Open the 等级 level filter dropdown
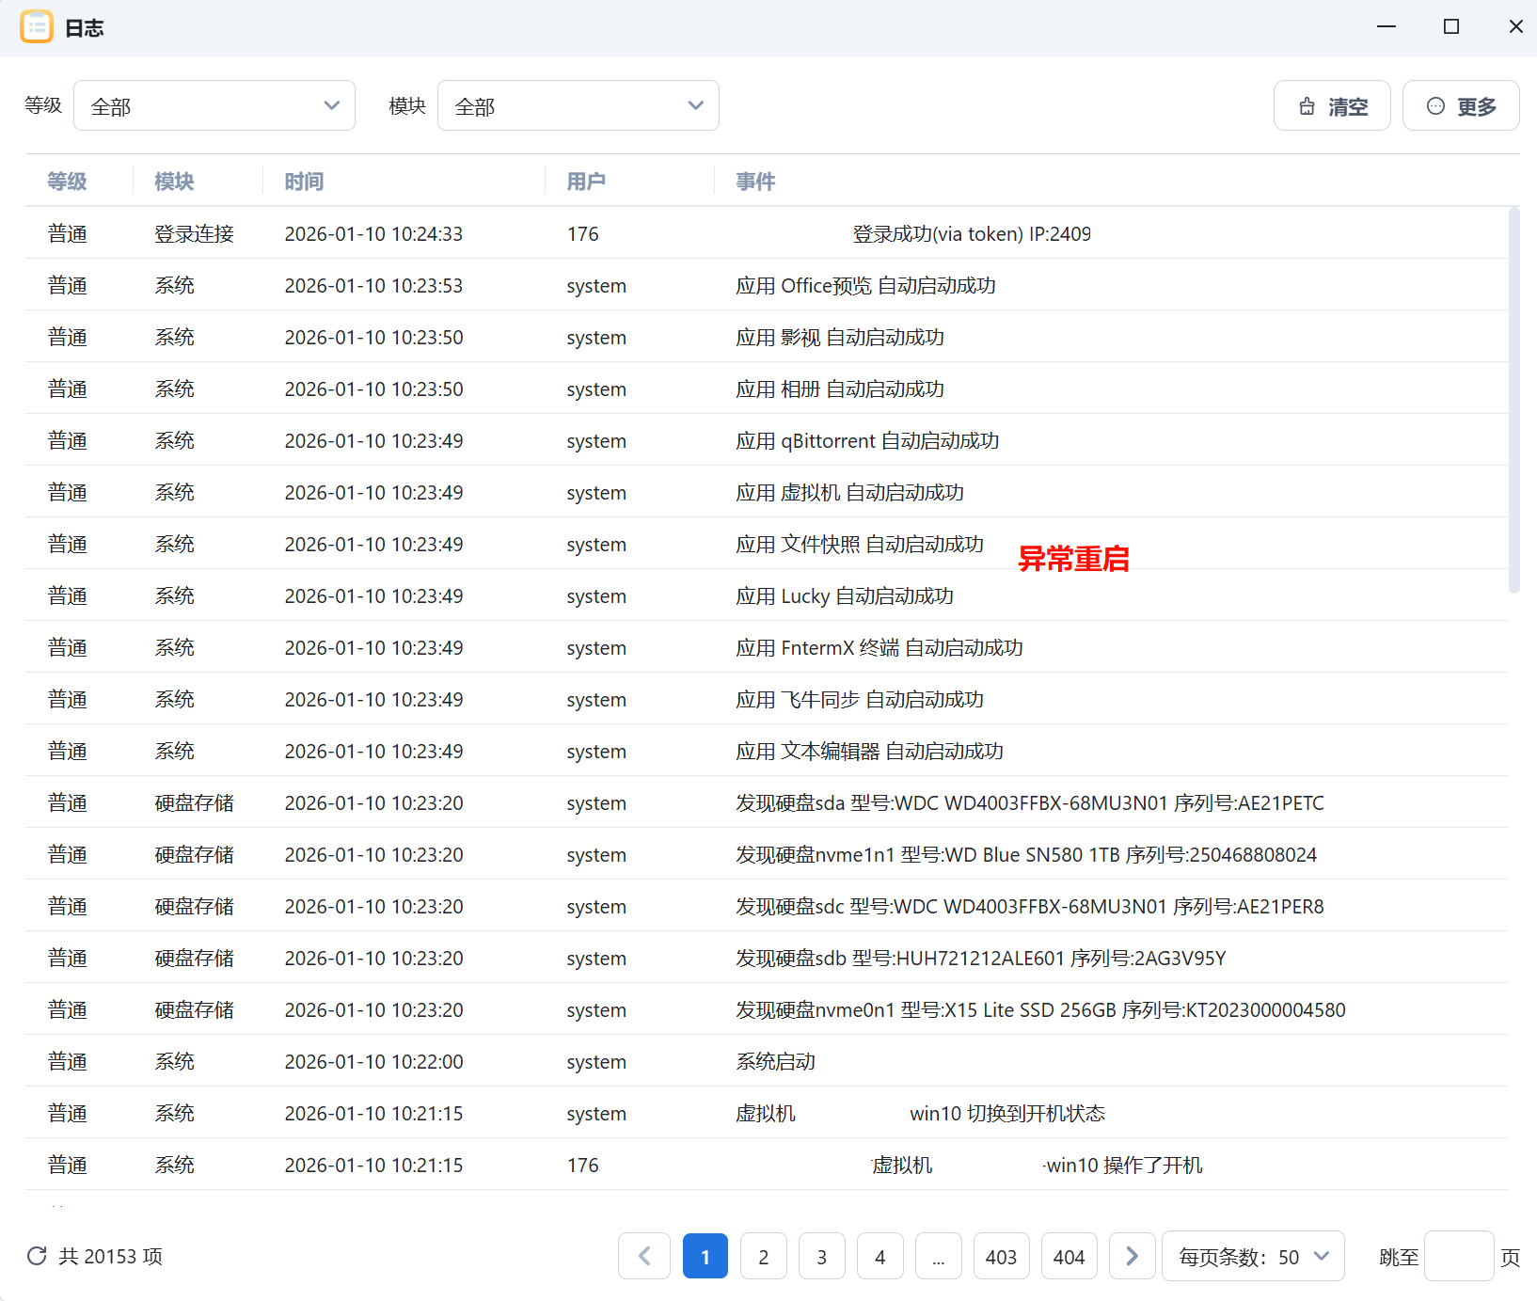Screen dimensions: 1537x1301 [x=214, y=105]
